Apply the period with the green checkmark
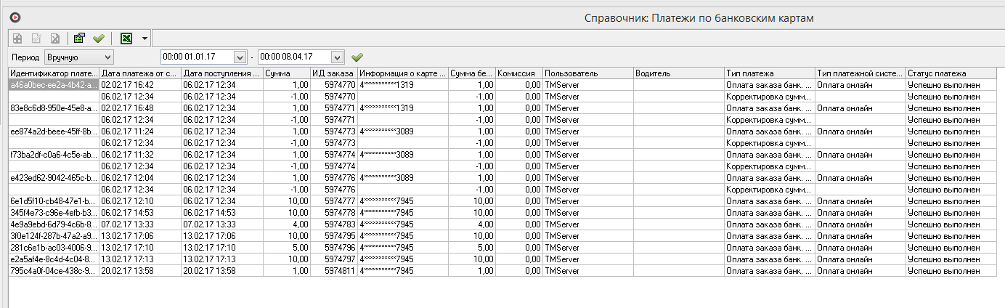 357,57
